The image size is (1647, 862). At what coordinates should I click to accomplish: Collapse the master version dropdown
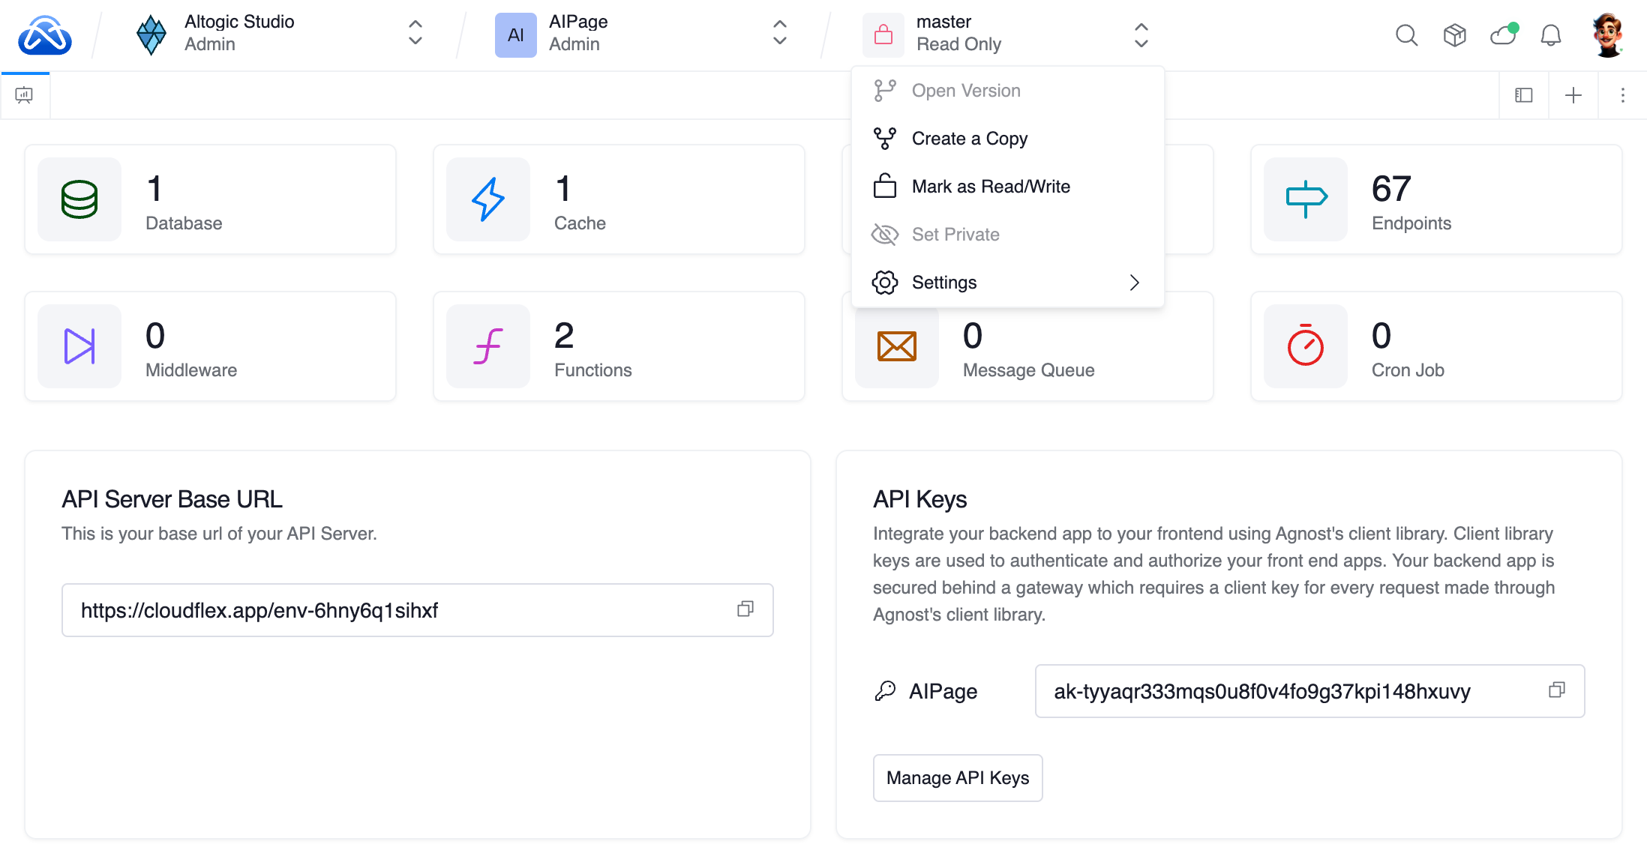point(1141,34)
